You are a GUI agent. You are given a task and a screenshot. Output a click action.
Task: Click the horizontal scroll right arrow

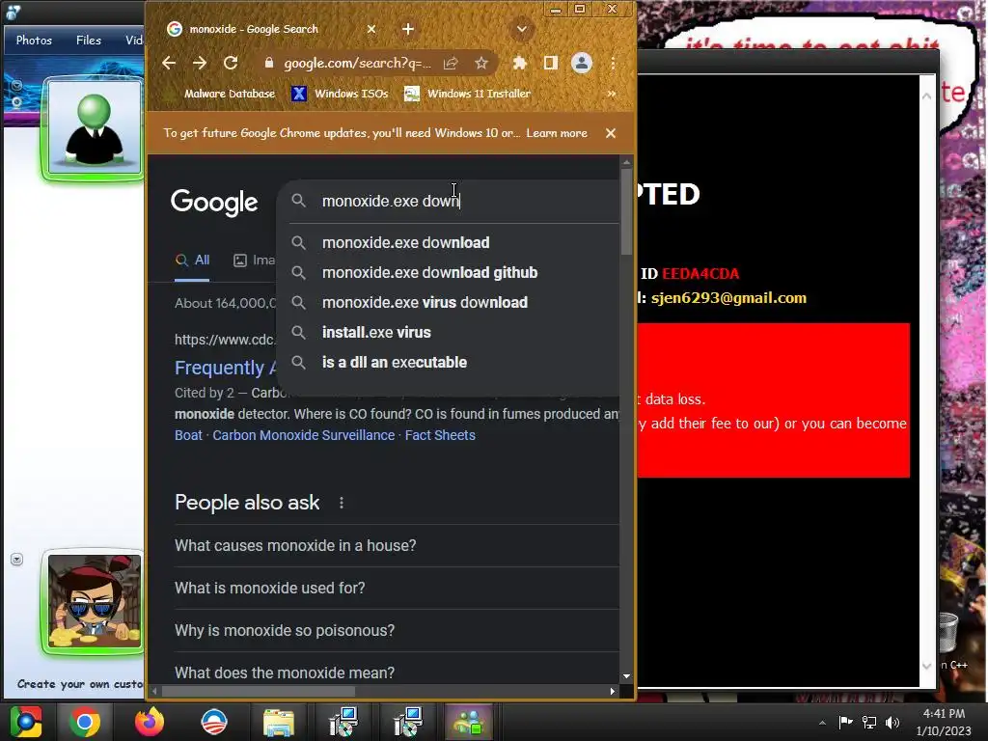(x=613, y=691)
